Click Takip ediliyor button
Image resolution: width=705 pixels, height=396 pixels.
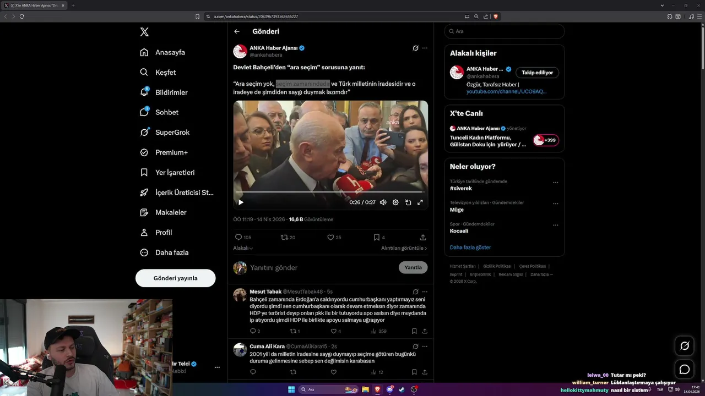click(537, 73)
